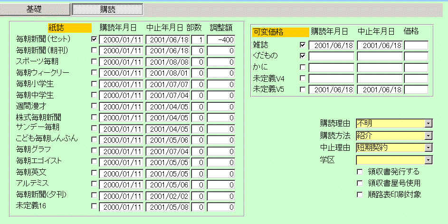Check the かに checkbox
This screenshot has height=224, width=448.
click(x=303, y=67)
